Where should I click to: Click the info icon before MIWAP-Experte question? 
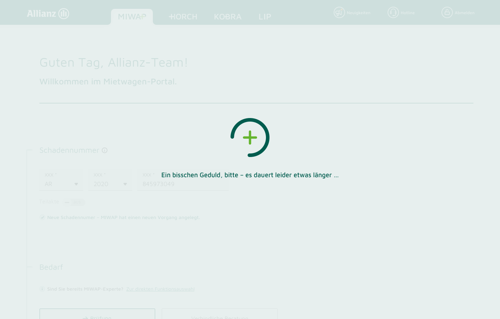pos(42,289)
